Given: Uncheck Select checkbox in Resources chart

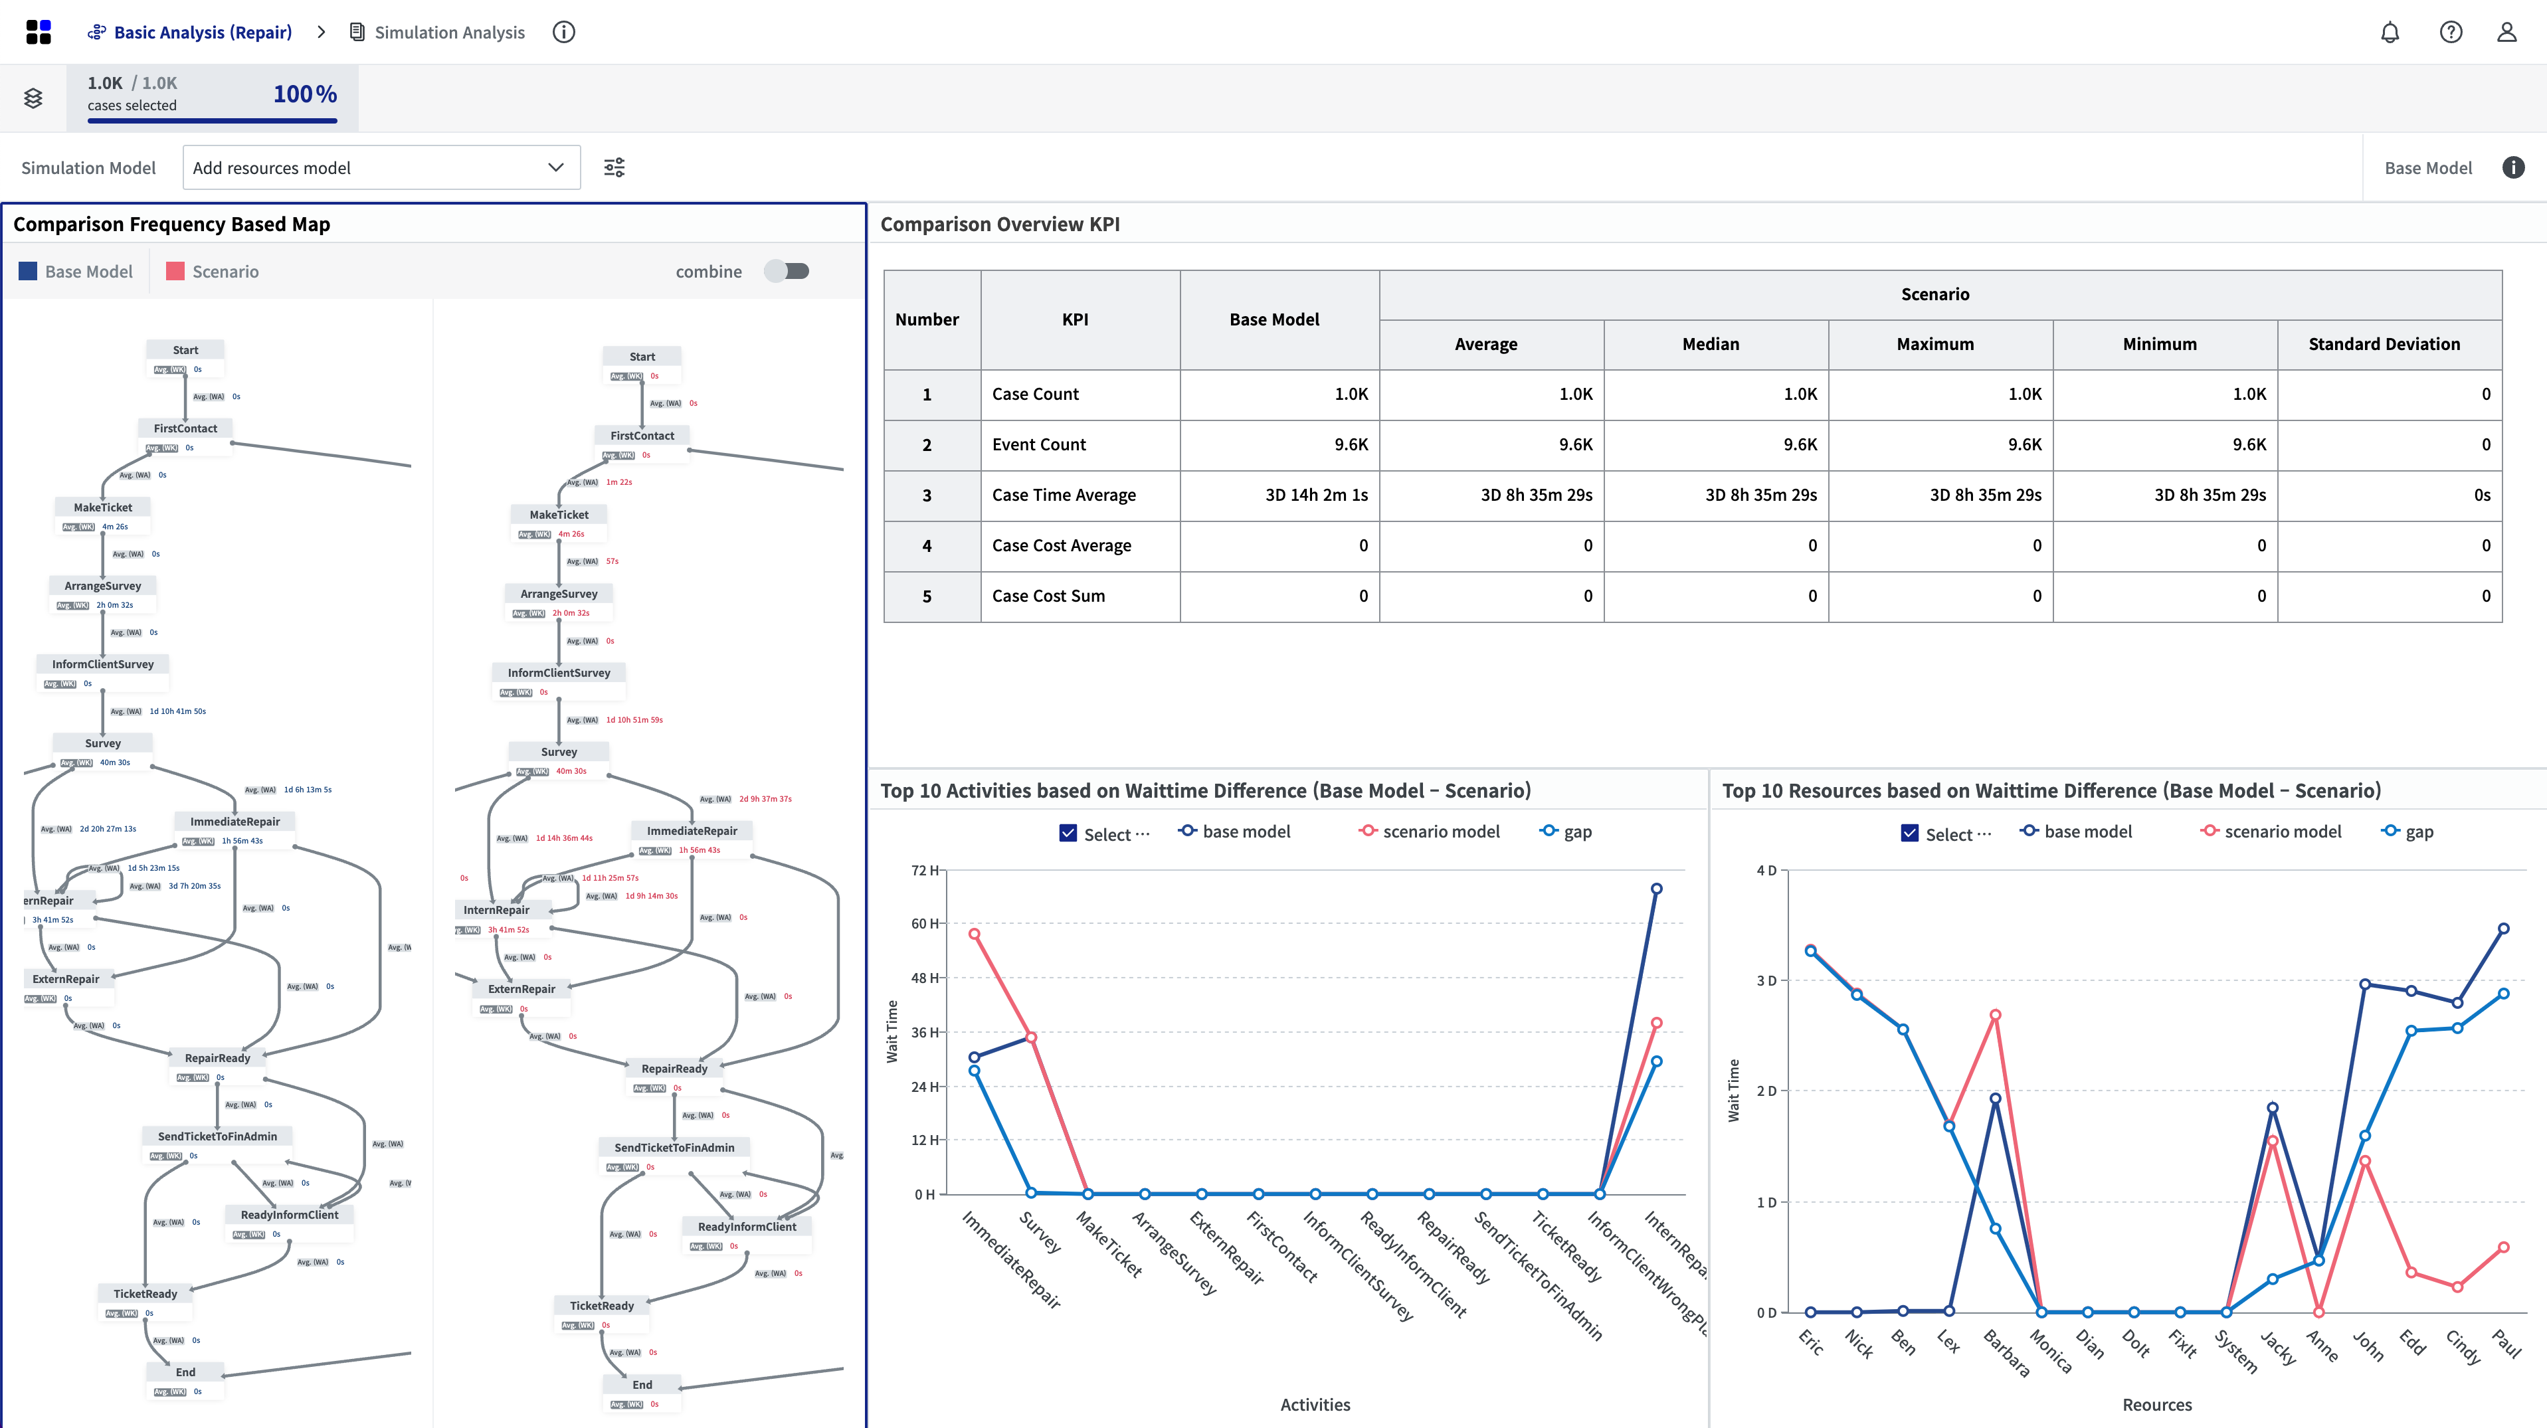Looking at the screenshot, I should point(1909,833).
